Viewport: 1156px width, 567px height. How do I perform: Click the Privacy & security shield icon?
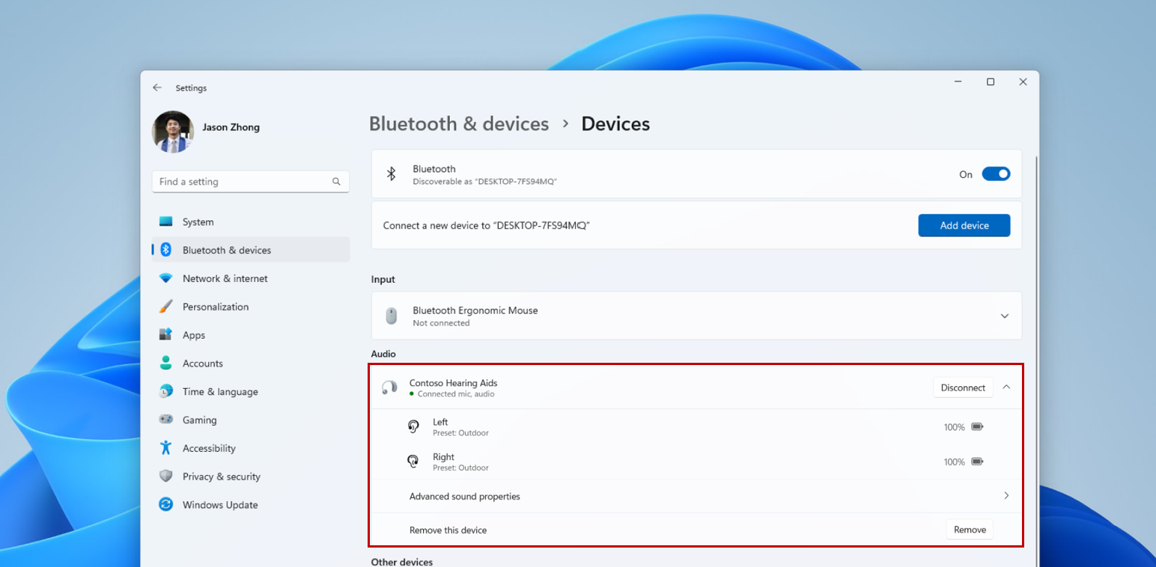[x=166, y=476]
